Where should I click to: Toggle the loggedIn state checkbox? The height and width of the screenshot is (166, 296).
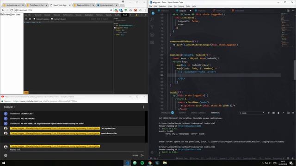point(115,28)
